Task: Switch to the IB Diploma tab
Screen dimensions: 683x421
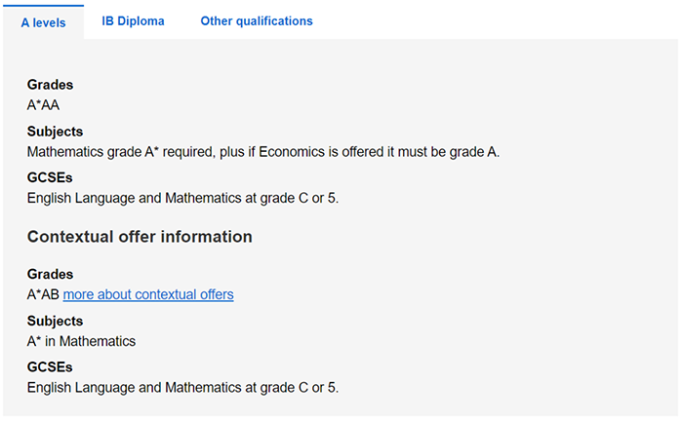Action: (x=133, y=20)
